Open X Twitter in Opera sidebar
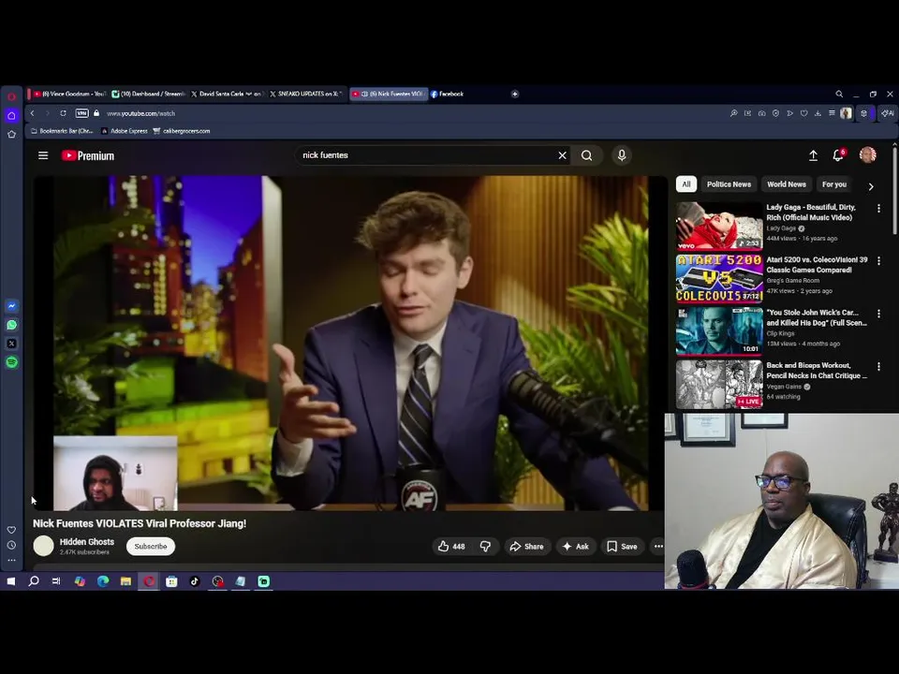Image resolution: width=899 pixels, height=674 pixels. (x=11, y=344)
